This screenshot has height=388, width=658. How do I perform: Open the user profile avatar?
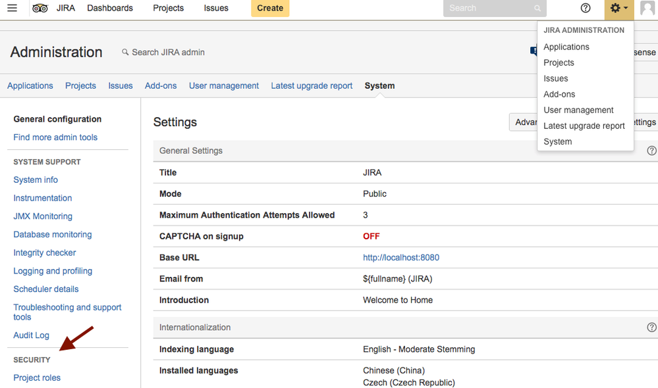(647, 9)
